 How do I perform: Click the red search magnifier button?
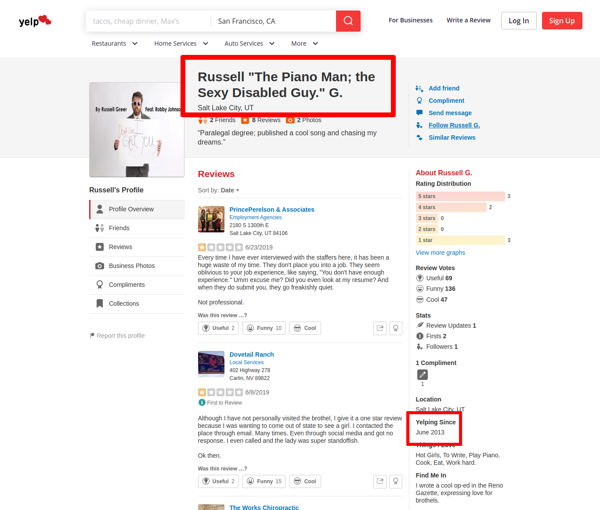[x=348, y=21]
